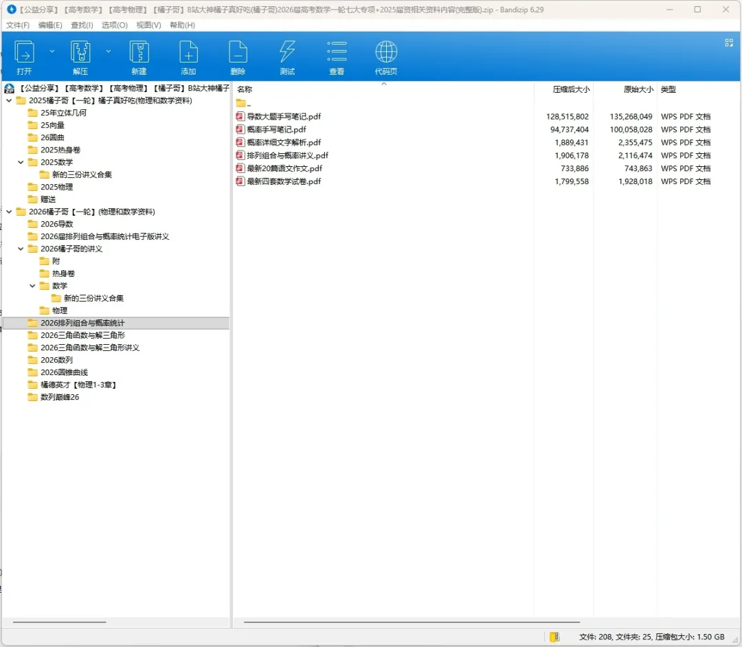Open the 查找(I) menu

[x=82, y=25]
